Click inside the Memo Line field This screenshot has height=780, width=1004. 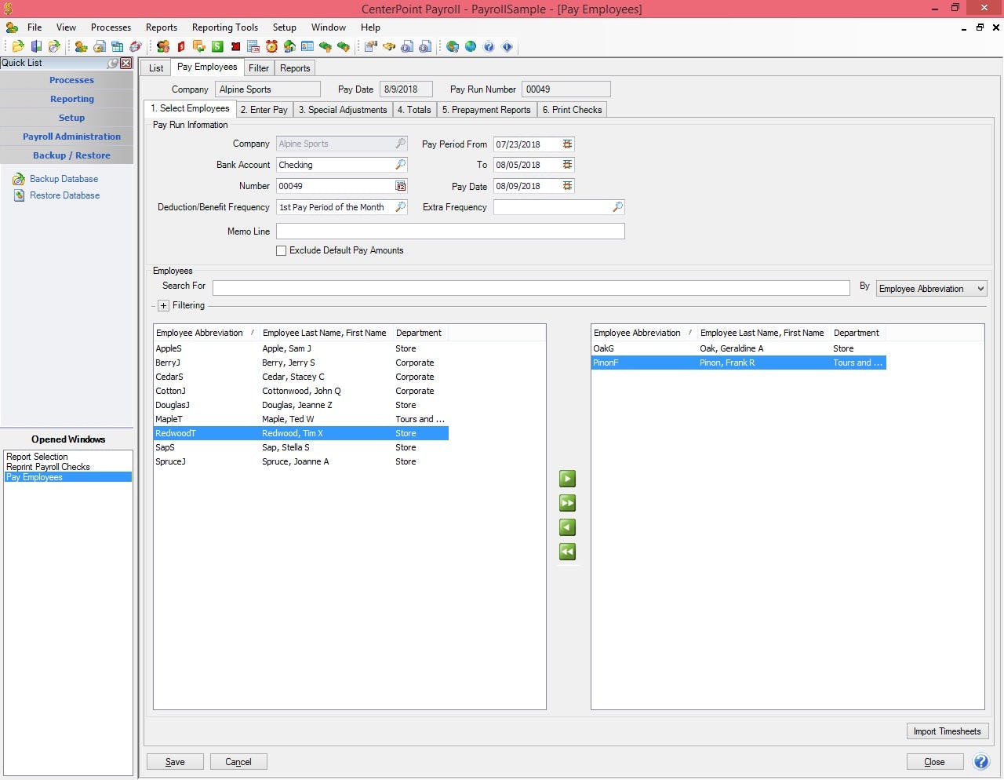450,231
